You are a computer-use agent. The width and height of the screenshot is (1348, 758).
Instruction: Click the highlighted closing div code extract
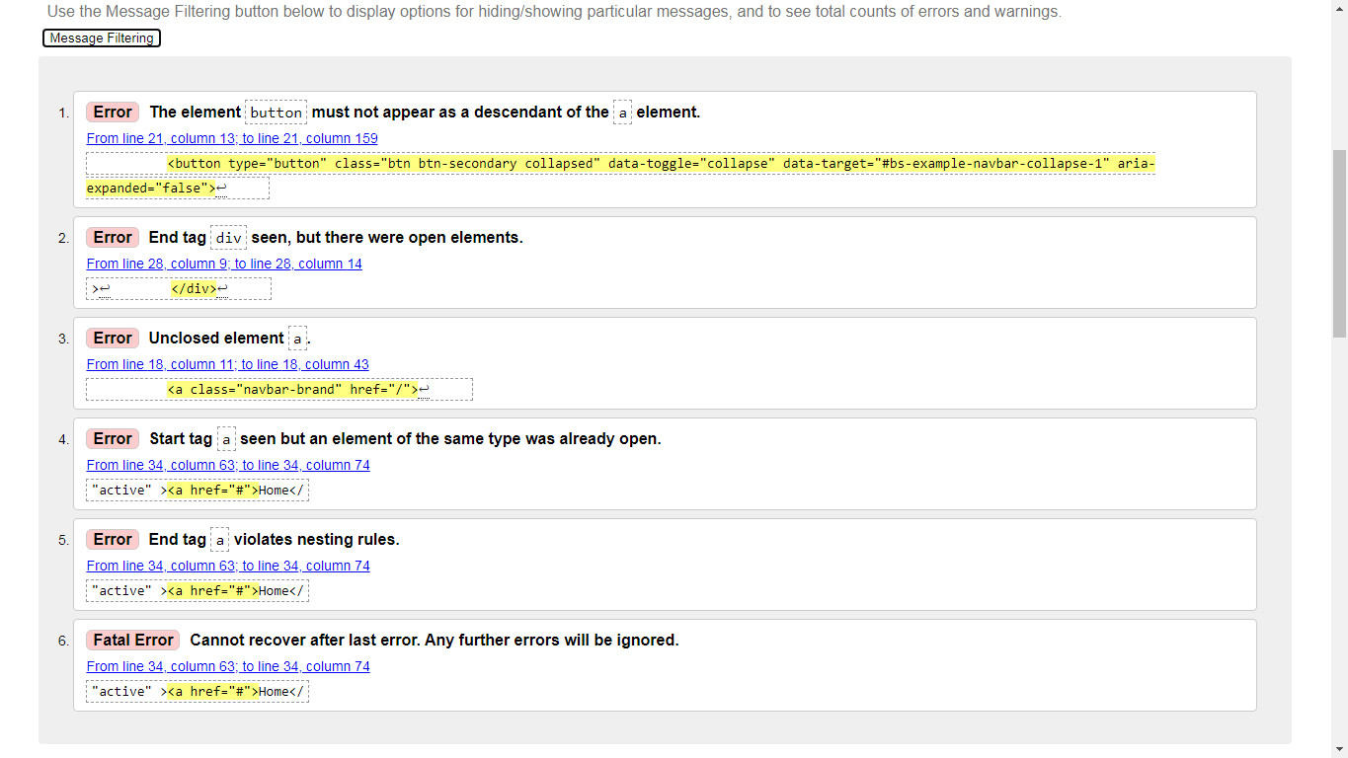195,288
